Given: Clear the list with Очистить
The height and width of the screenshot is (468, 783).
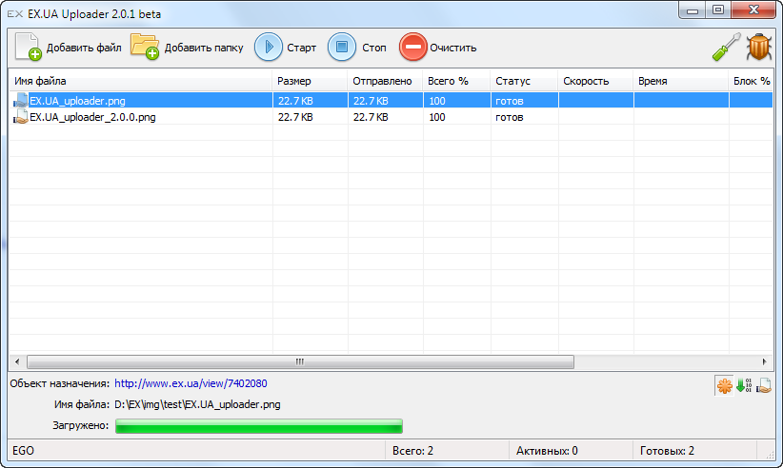Looking at the screenshot, I should point(438,48).
